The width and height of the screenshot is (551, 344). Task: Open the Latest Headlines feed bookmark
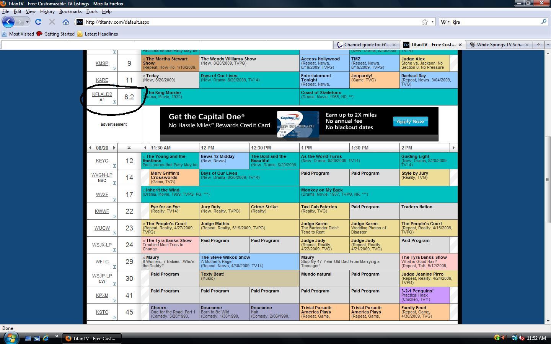point(98,34)
